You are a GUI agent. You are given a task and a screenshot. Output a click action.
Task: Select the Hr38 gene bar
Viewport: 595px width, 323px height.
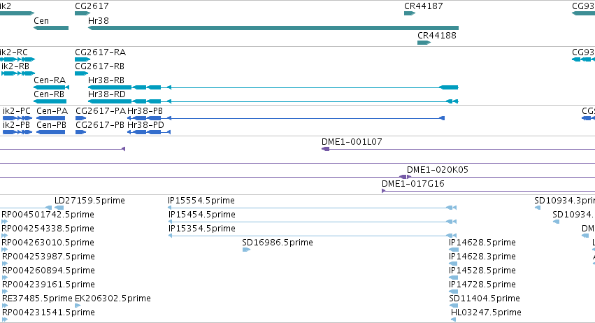pos(273,28)
